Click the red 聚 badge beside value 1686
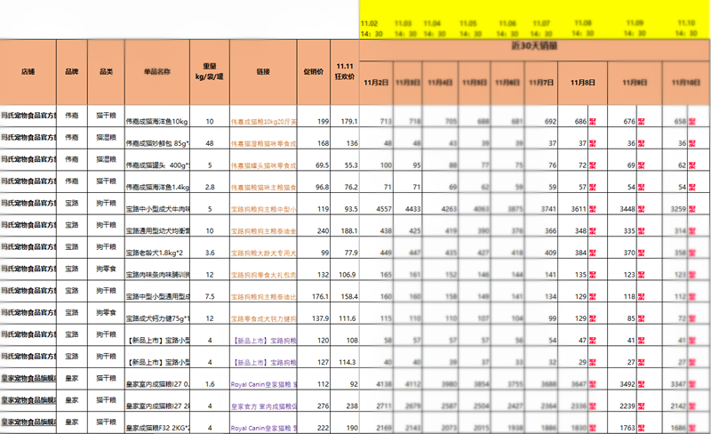The image size is (711, 434). click(x=692, y=428)
